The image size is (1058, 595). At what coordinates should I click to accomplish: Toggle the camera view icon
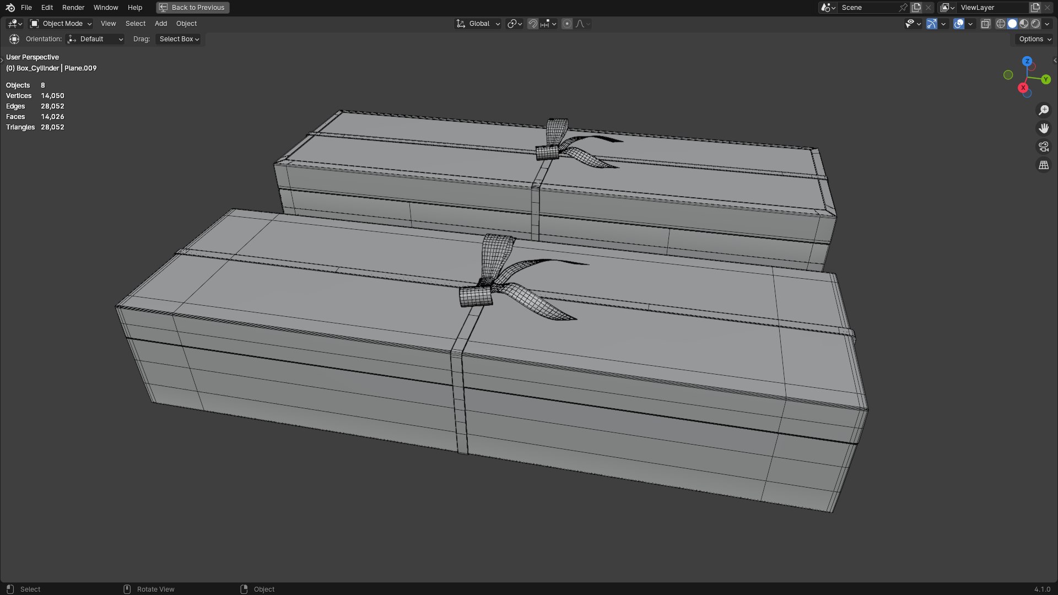1044,147
